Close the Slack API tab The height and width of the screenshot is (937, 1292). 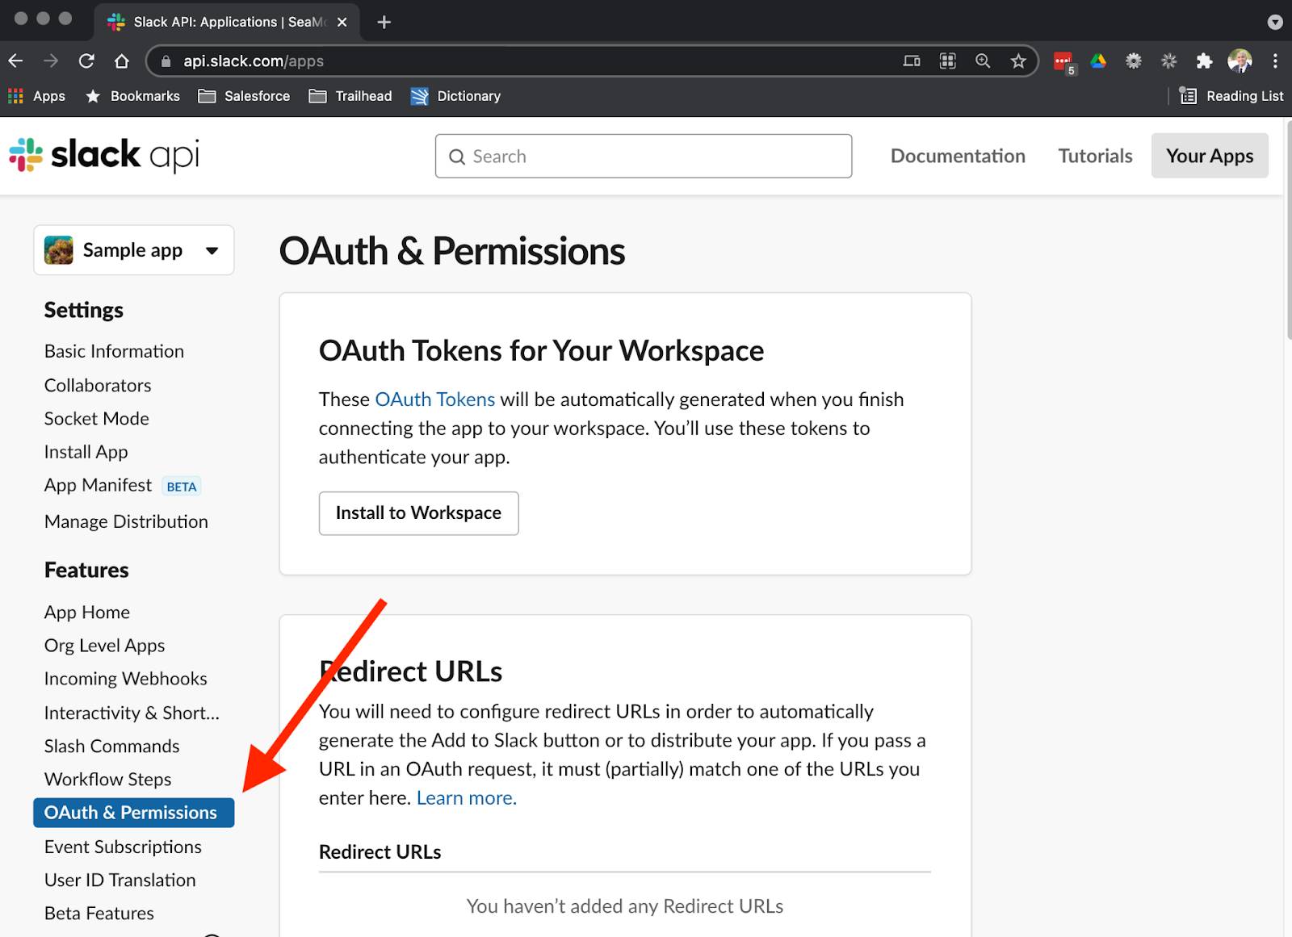[x=342, y=22]
